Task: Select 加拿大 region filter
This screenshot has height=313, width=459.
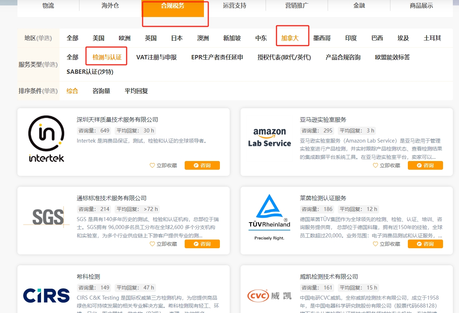Action: coord(290,38)
